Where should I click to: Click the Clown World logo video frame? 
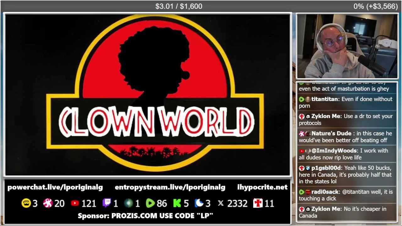coord(148,94)
